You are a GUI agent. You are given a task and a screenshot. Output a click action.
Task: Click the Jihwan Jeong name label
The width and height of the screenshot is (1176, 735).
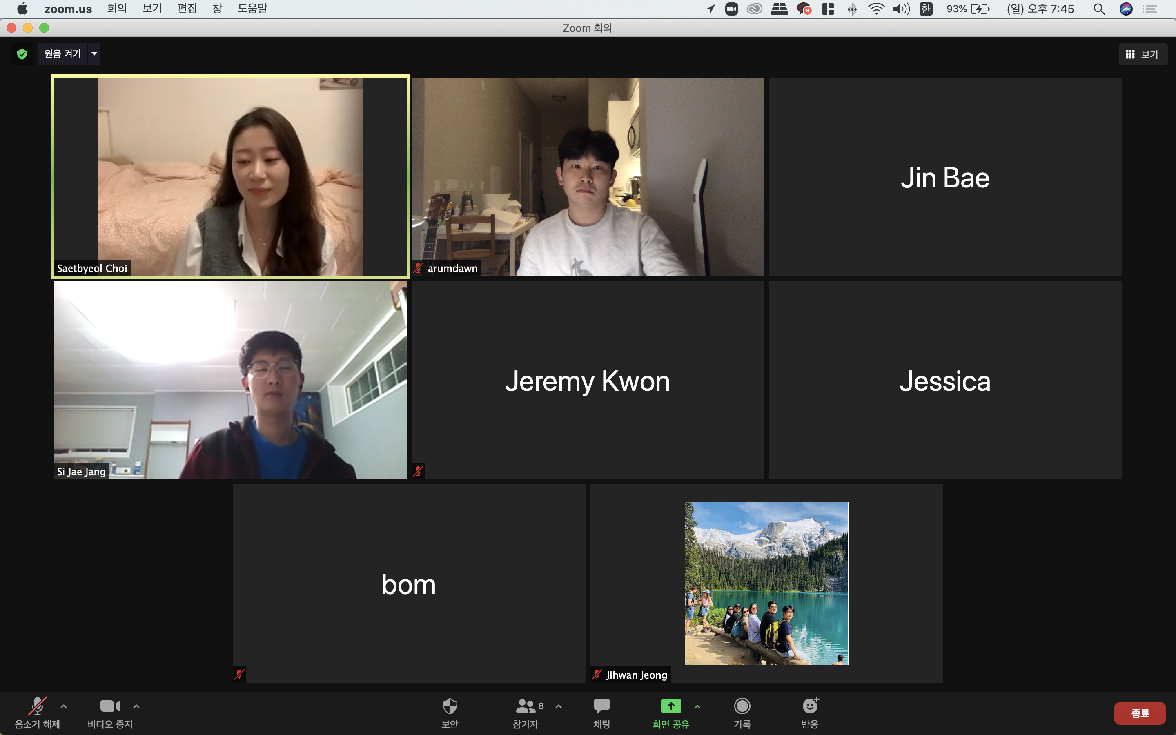click(x=637, y=675)
